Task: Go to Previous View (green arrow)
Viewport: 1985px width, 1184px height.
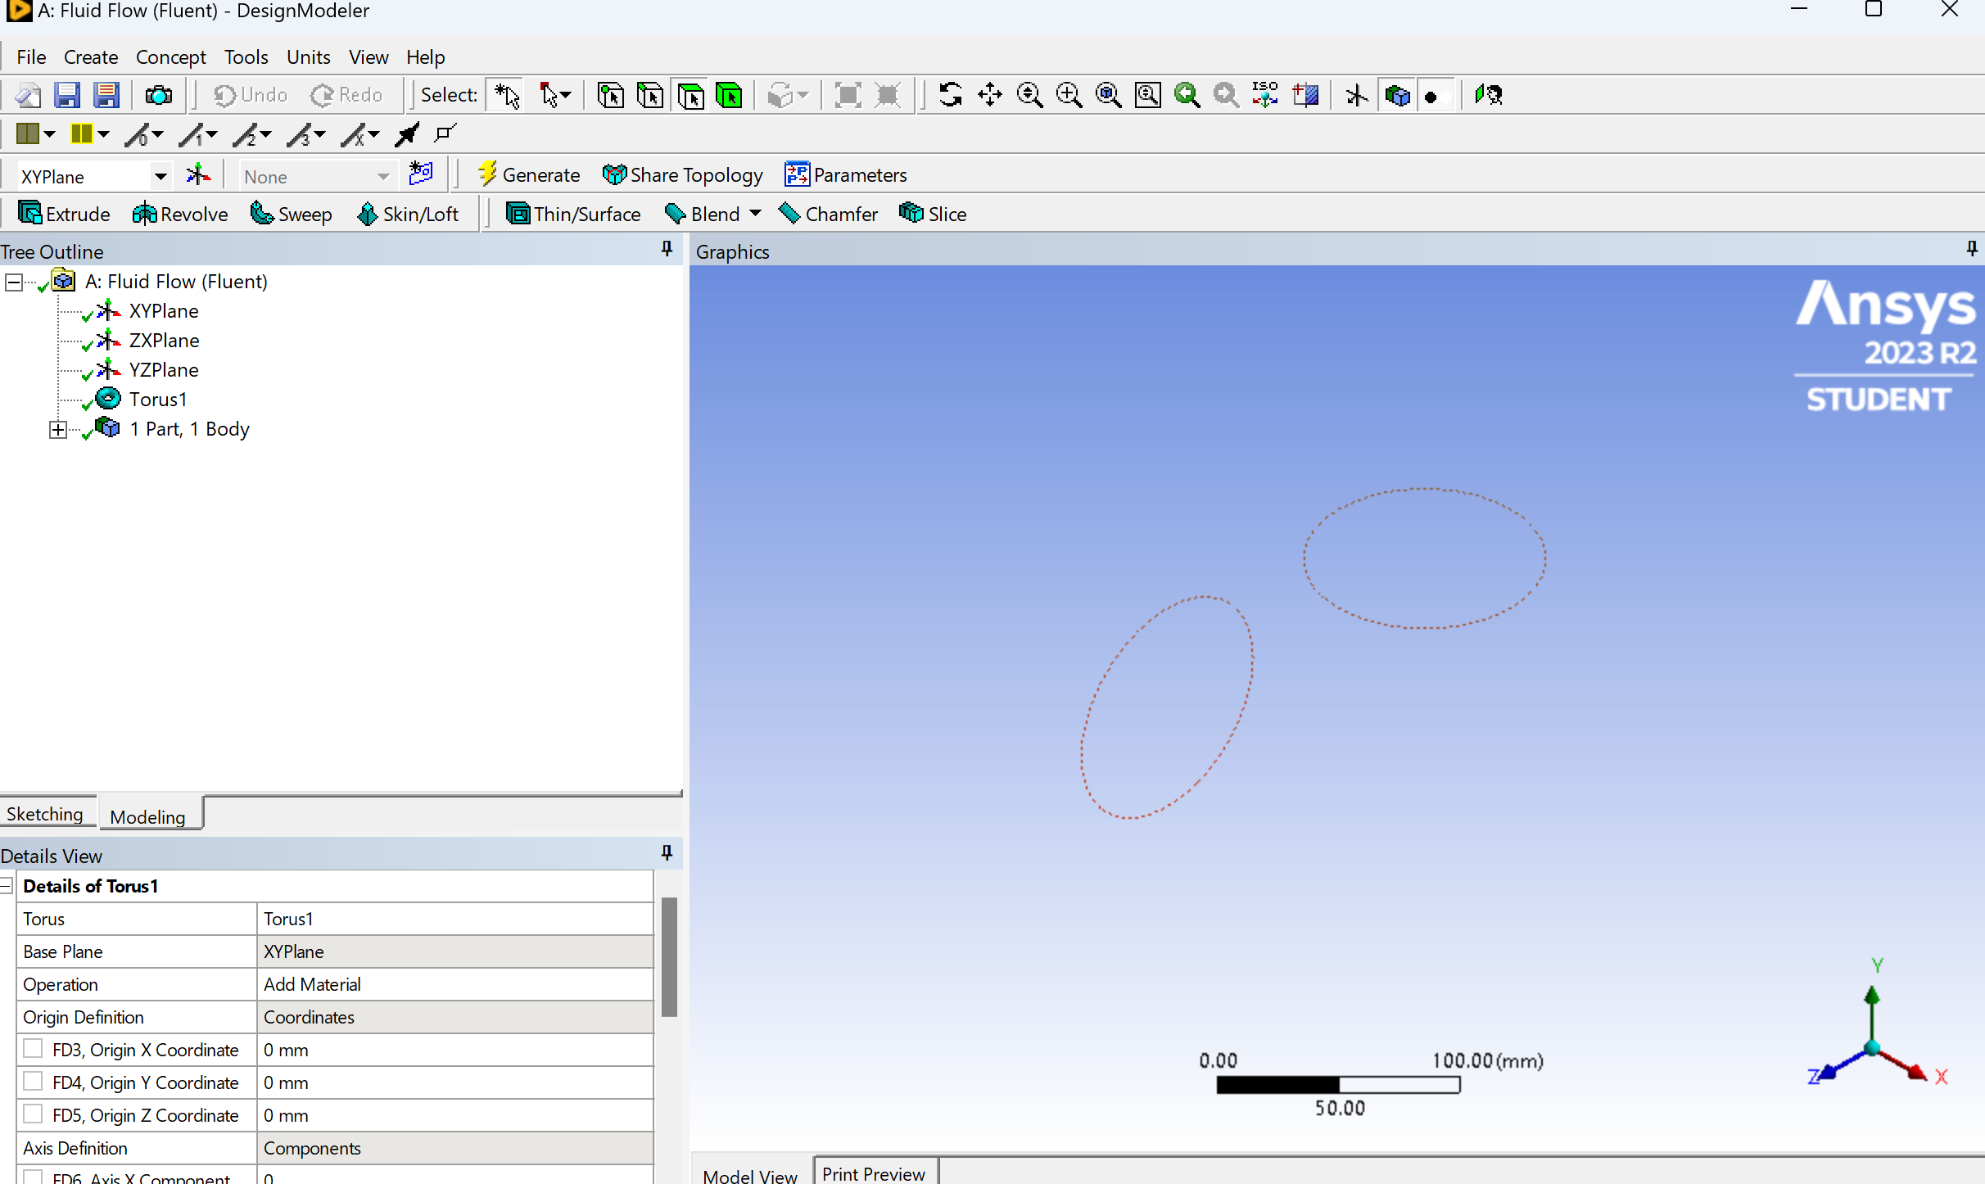Action: pyautogui.click(x=1187, y=95)
